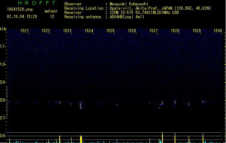This screenshot has width=226, height=143.
Task: Click the 1524 time marker
Action: click(89, 31)
